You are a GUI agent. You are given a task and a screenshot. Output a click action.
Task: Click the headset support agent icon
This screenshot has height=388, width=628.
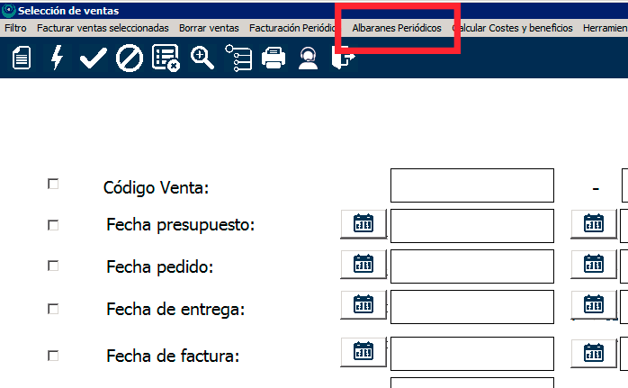pos(309,59)
